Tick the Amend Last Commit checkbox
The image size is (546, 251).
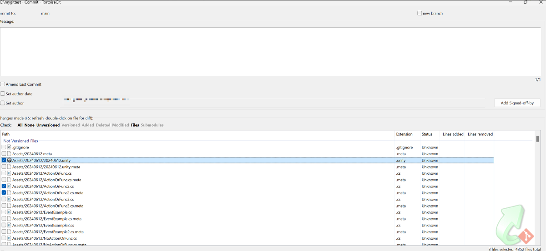click(3, 84)
